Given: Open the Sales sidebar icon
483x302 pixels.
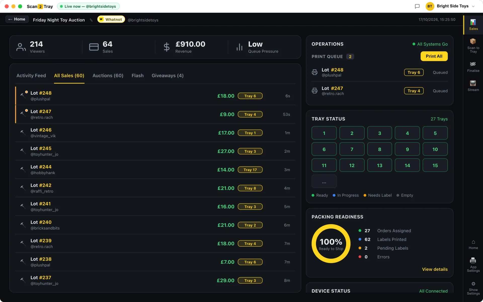Looking at the screenshot, I should coord(473,25).
